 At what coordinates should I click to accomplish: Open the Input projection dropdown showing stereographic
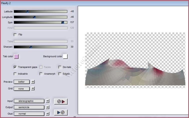29,101
